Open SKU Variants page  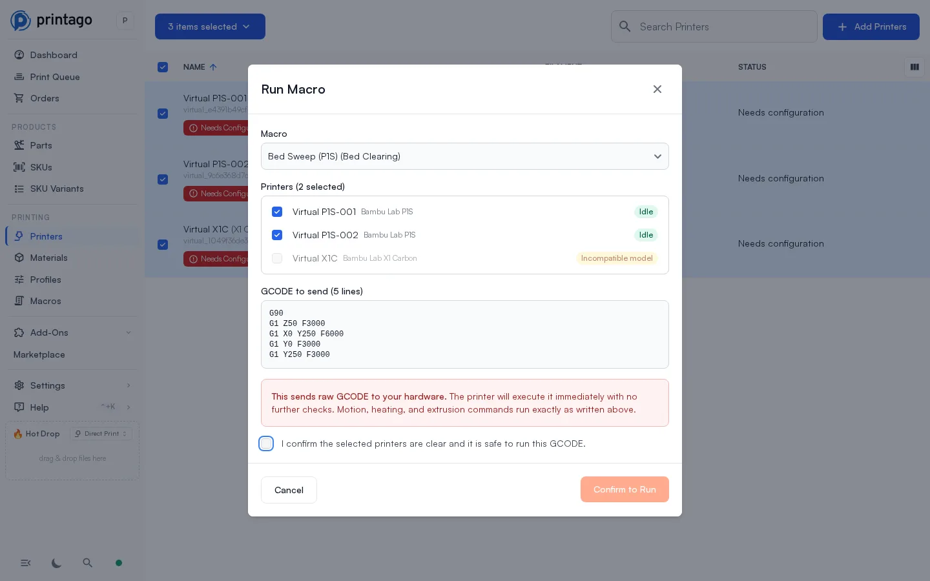click(x=57, y=189)
